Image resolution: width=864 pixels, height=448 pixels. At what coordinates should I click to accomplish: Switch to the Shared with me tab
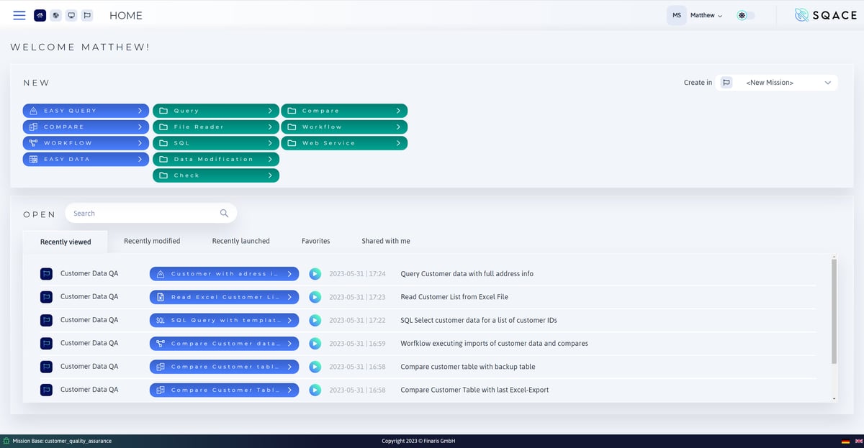click(386, 241)
